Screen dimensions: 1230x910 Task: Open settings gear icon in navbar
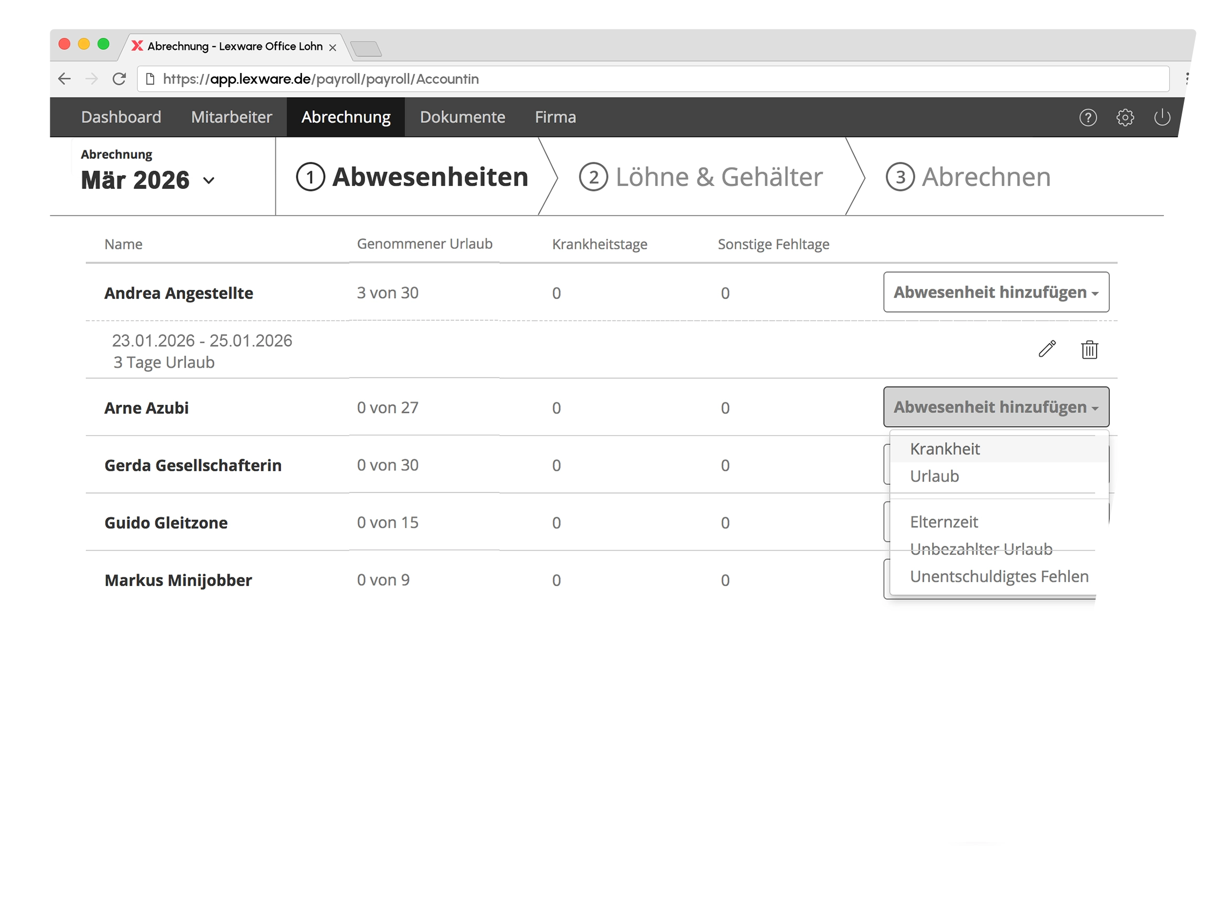point(1125,118)
